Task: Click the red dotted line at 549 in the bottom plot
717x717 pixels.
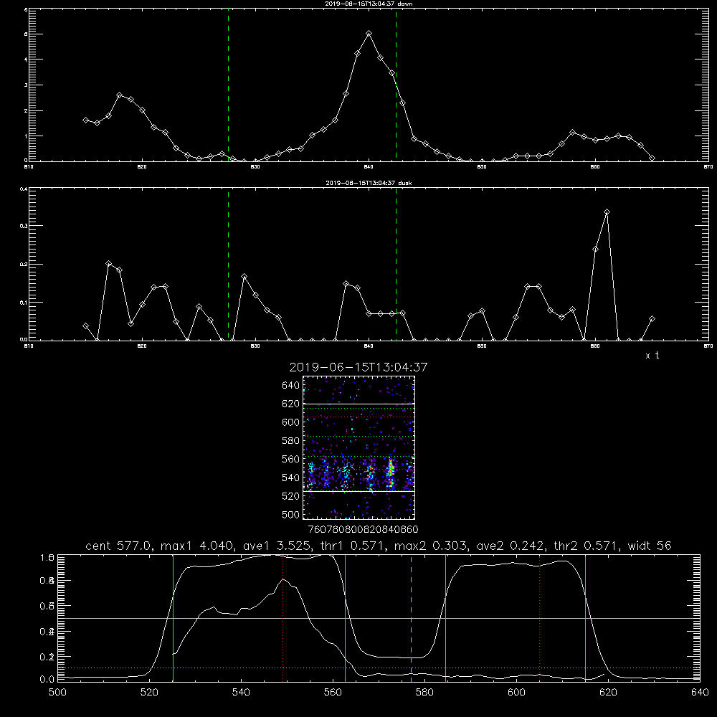Action: click(x=283, y=618)
